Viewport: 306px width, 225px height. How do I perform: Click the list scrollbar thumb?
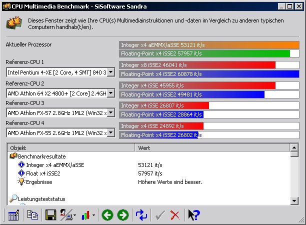point(294,154)
